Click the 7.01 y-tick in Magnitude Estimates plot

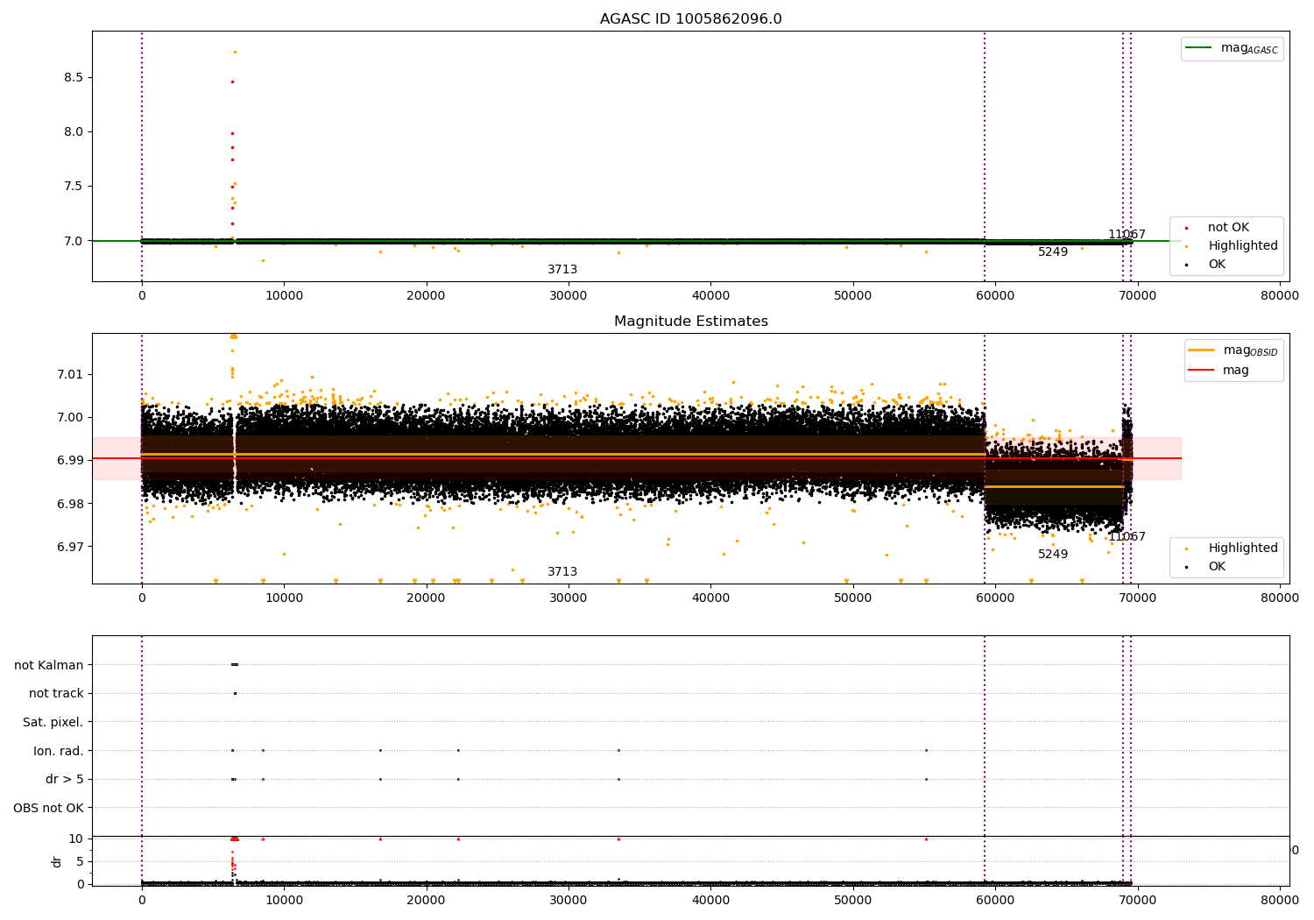(70, 374)
